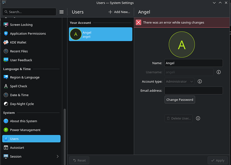Click the Your Account heading
231x165 pixels.
(80, 23)
